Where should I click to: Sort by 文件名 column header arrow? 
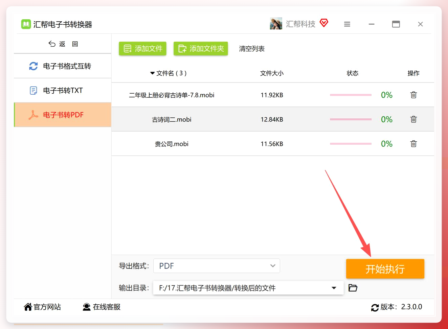(x=152, y=73)
